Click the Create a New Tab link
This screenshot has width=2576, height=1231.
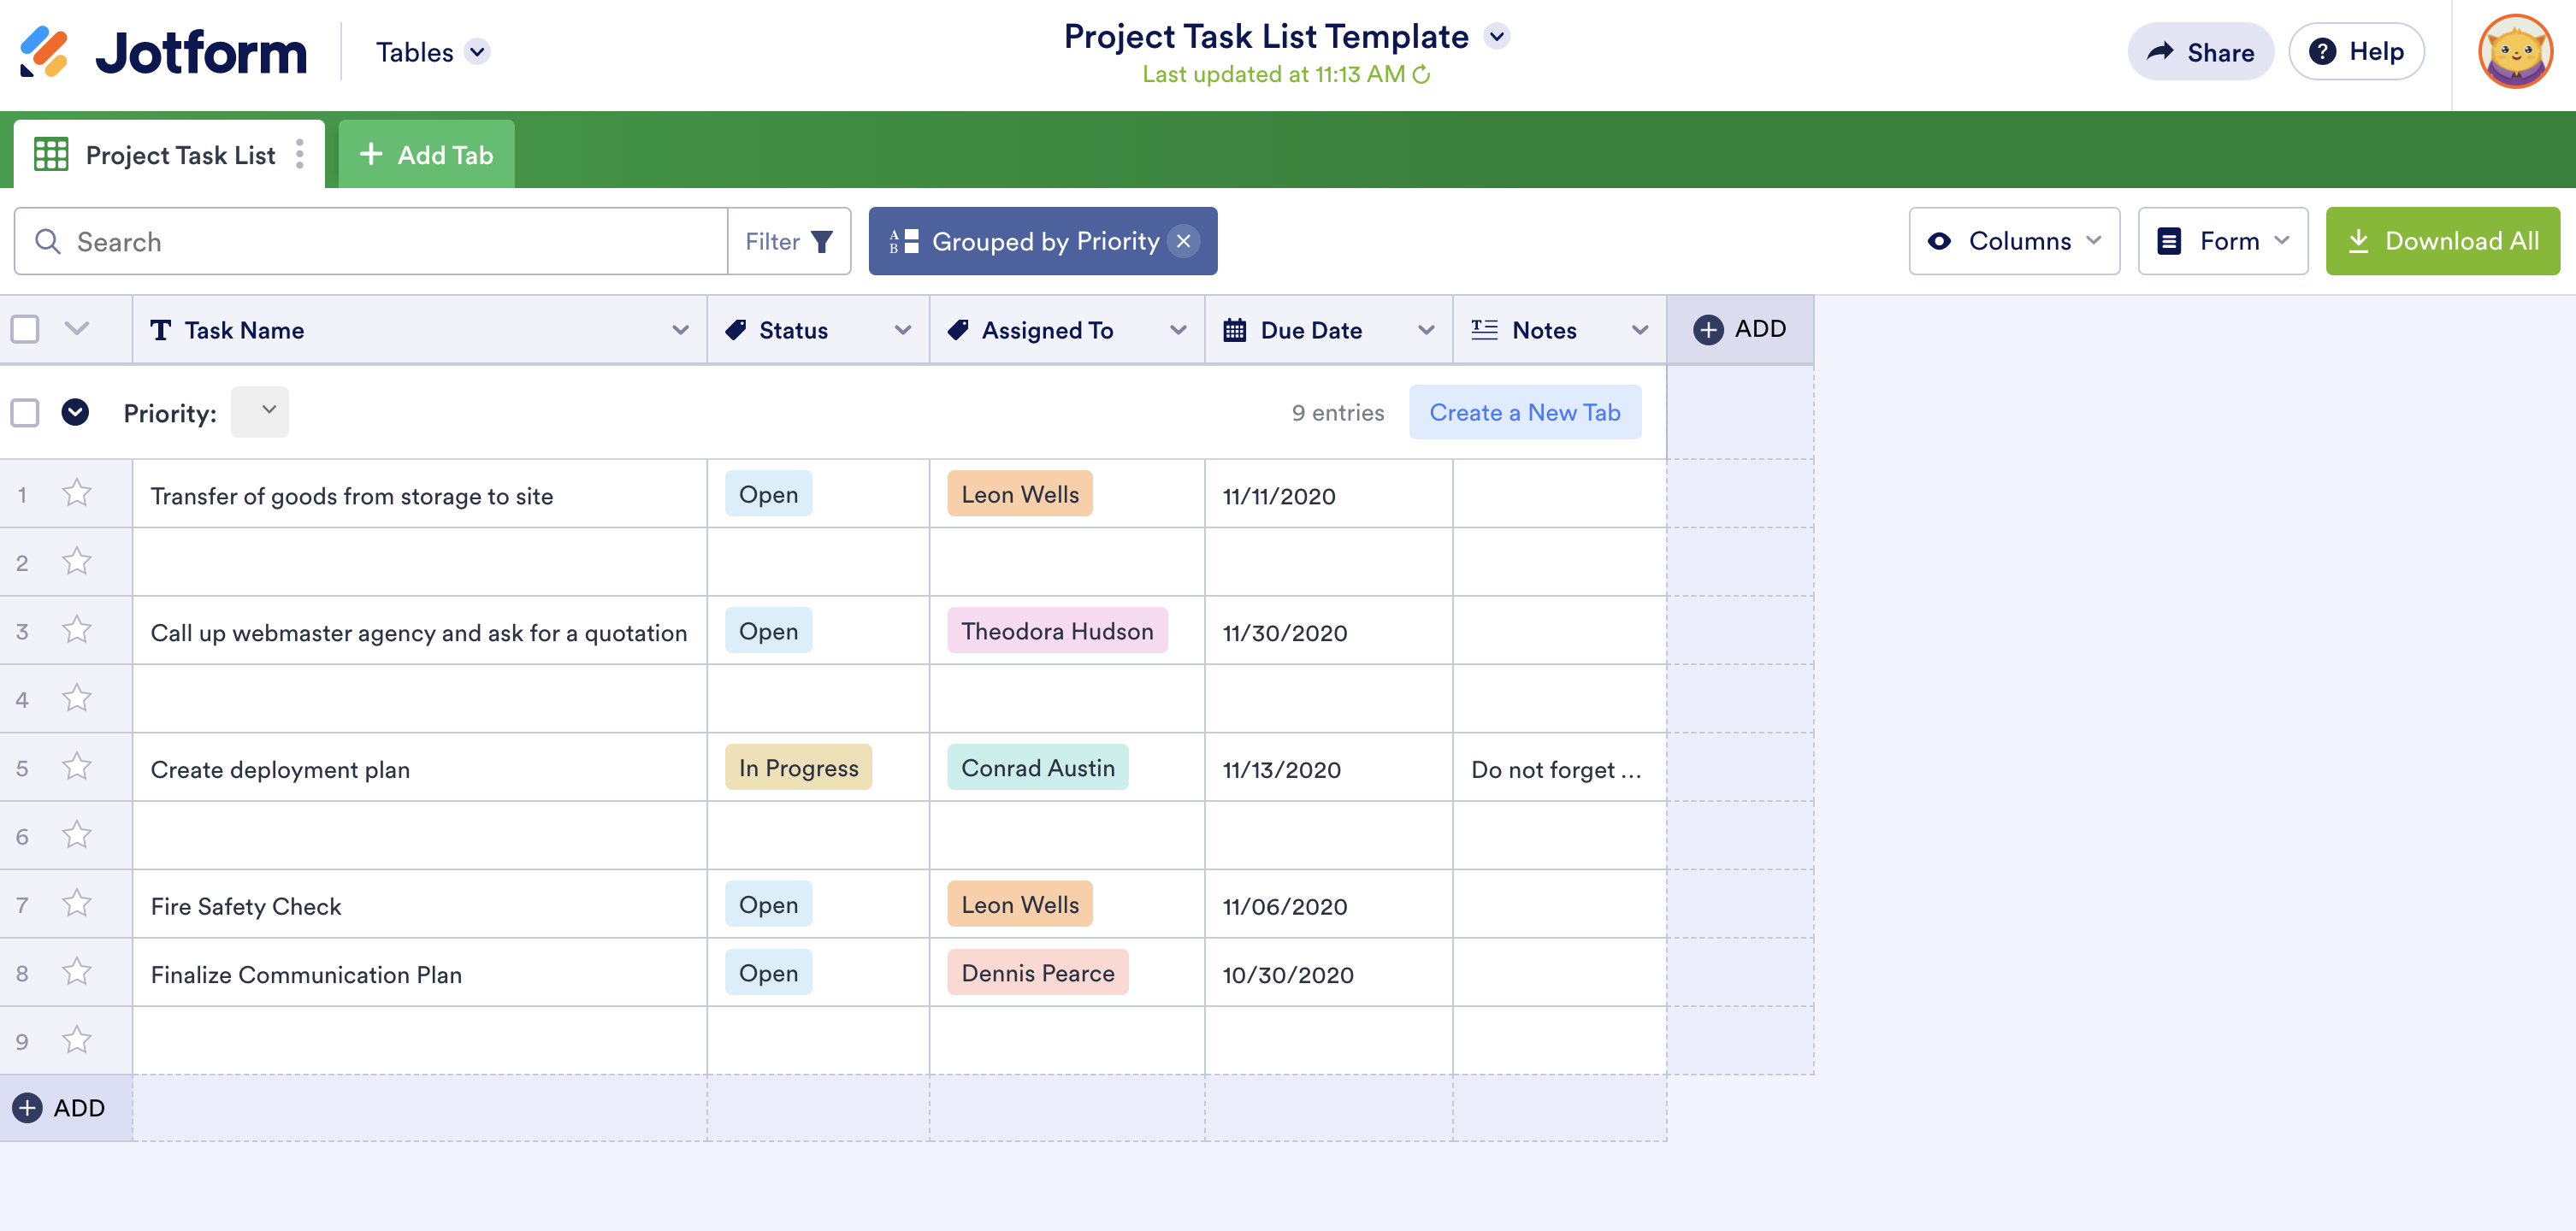pos(1524,413)
